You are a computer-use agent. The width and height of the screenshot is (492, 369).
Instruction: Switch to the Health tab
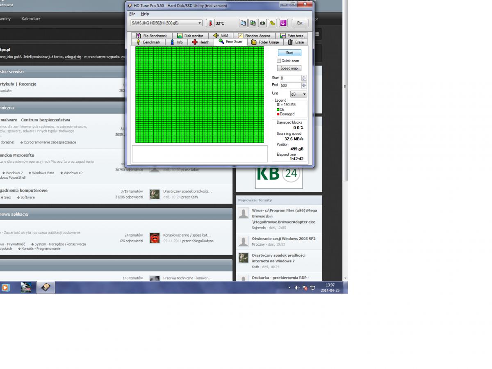[x=201, y=42]
